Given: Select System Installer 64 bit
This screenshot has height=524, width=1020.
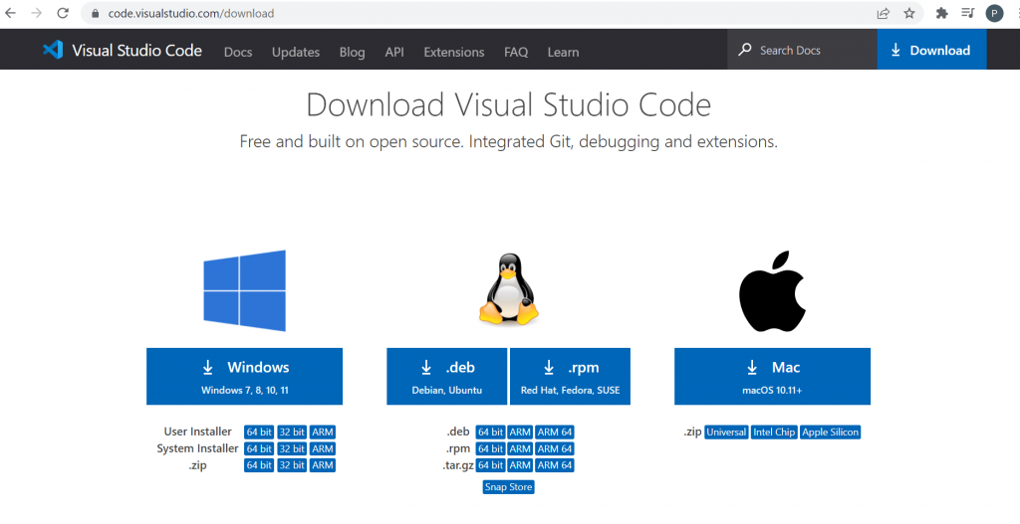Looking at the screenshot, I should click(259, 448).
